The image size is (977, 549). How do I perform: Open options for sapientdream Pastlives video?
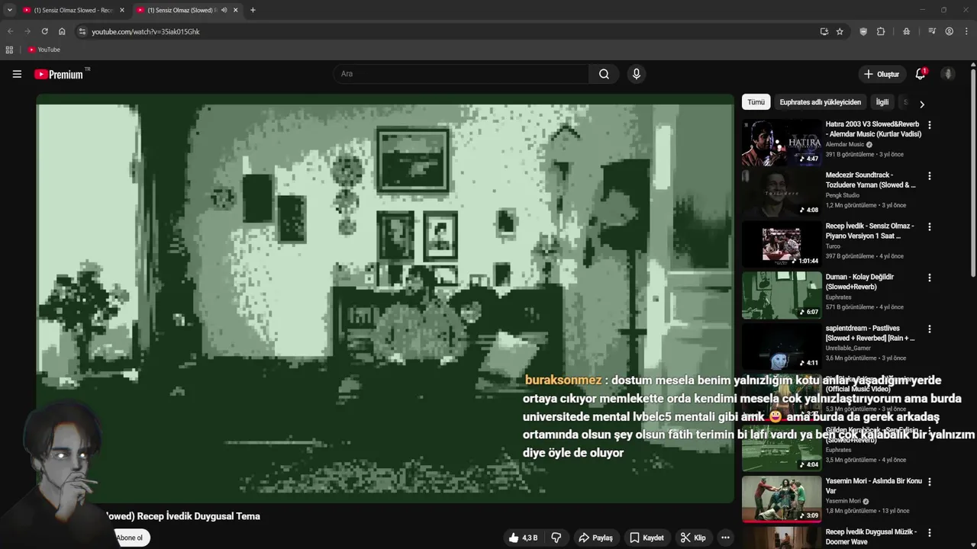929,329
